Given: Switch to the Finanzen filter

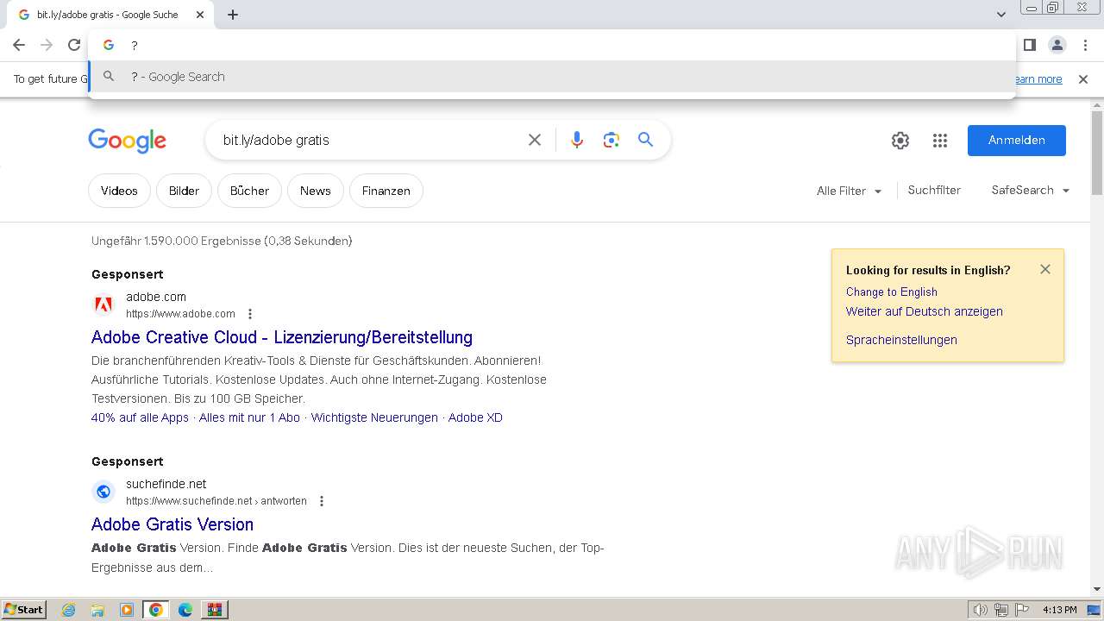Looking at the screenshot, I should click(x=386, y=191).
